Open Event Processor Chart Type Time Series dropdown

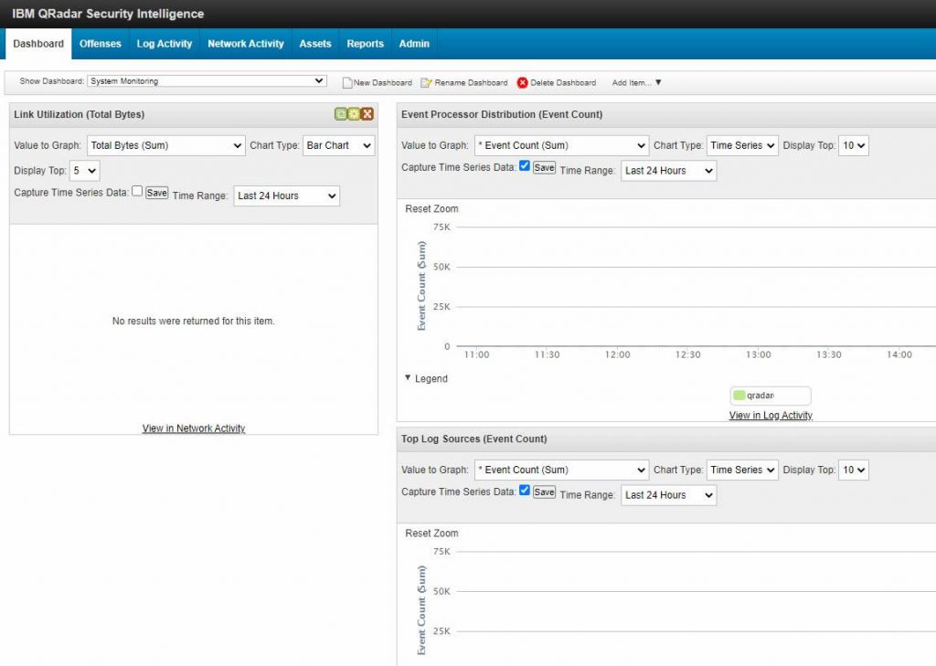pyautogui.click(x=742, y=145)
